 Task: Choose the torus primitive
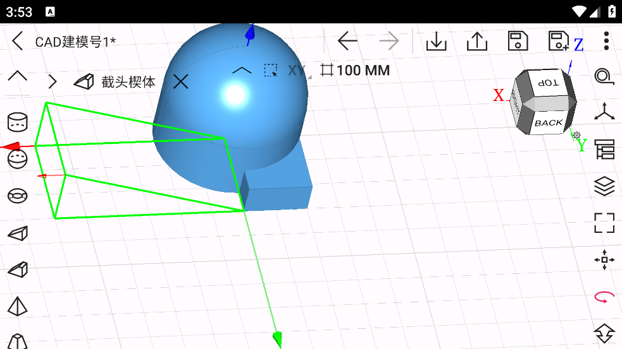pyautogui.click(x=18, y=196)
